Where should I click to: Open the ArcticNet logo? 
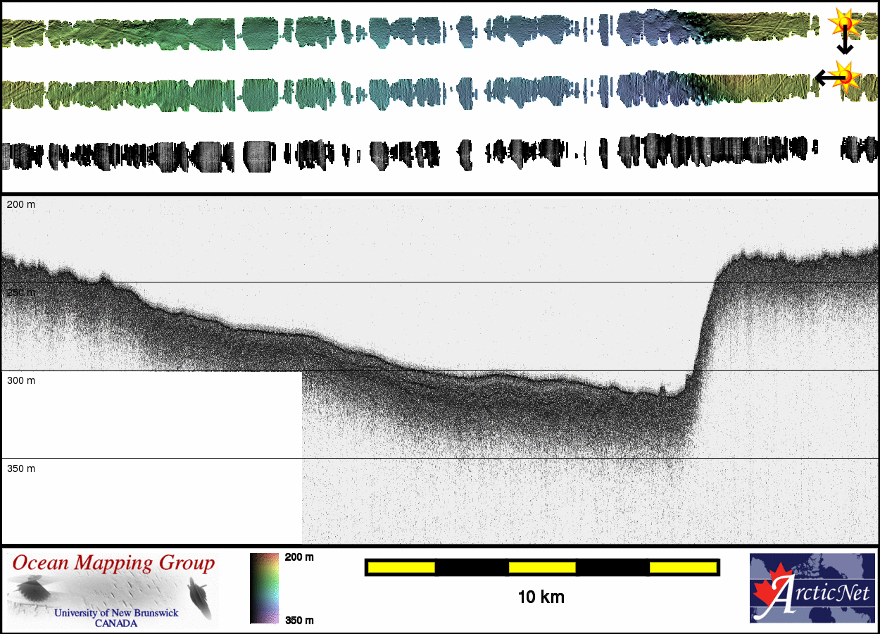[812, 588]
